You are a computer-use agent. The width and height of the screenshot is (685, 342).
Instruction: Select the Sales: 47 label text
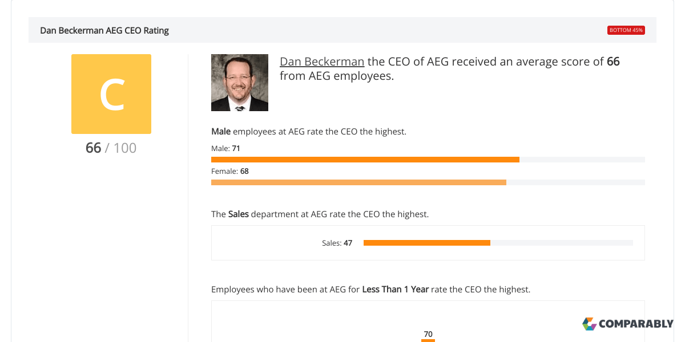337,242
